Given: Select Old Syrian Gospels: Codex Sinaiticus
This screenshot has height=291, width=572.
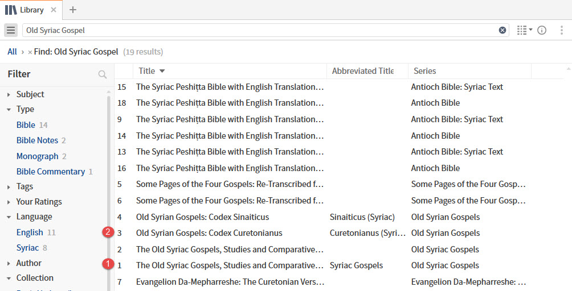Looking at the screenshot, I should pyautogui.click(x=202, y=217).
